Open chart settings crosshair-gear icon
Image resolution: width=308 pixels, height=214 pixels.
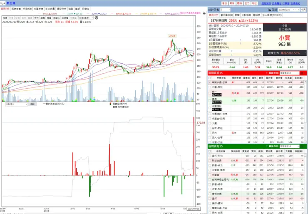(x=96, y=18)
